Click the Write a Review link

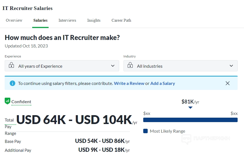(129, 83)
